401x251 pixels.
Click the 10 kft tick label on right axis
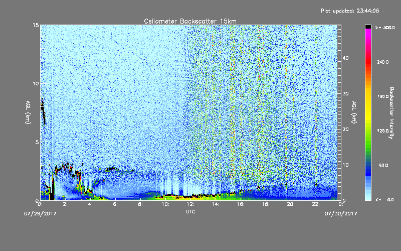(345, 165)
